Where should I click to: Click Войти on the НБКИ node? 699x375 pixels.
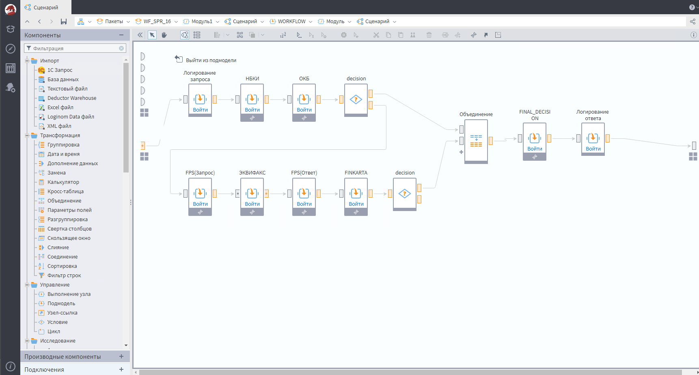tap(252, 110)
